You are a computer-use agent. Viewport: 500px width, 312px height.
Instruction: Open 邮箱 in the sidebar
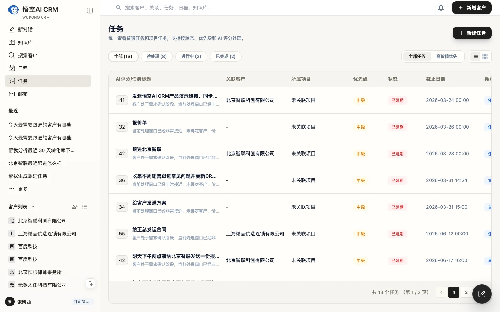coord(48,94)
